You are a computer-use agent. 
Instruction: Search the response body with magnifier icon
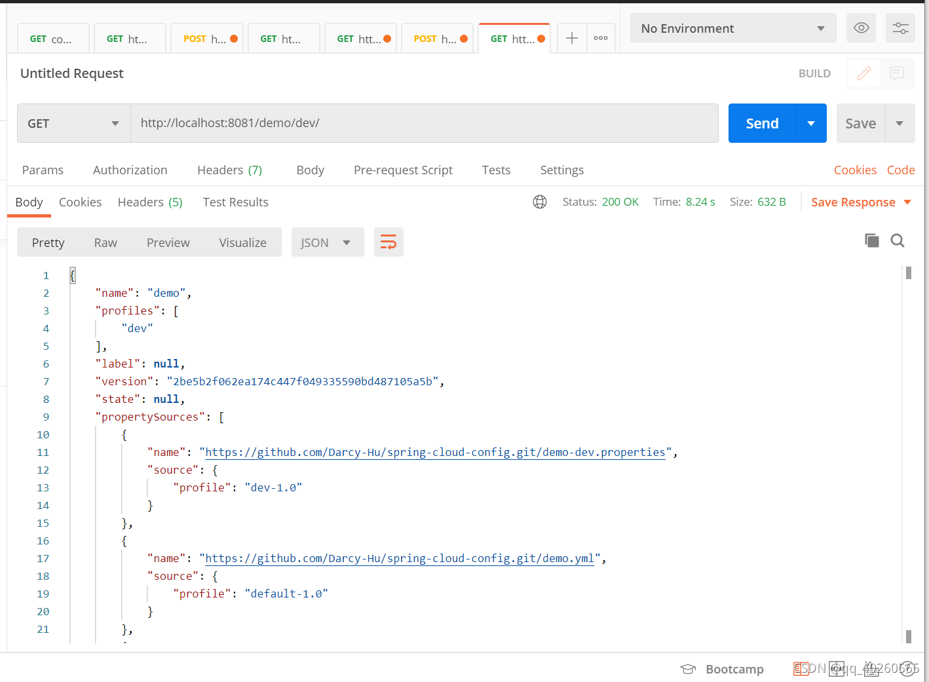(898, 240)
